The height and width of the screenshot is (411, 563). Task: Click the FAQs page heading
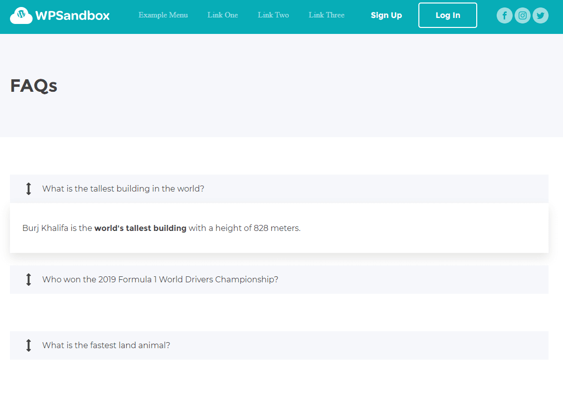tap(34, 86)
